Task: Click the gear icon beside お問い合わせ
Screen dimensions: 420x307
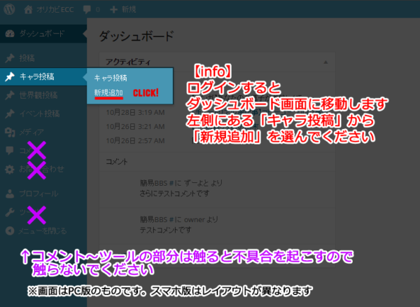Action: click(x=10, y=169)
